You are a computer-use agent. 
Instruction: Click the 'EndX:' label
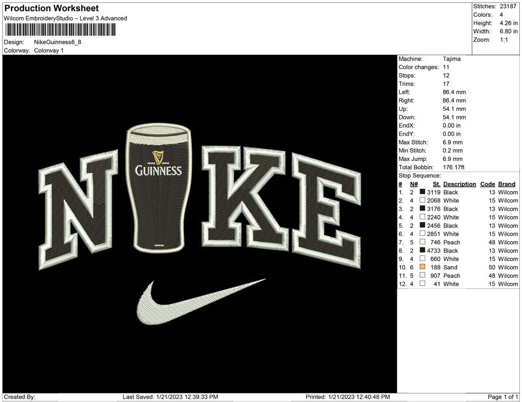tap(407, 125)
